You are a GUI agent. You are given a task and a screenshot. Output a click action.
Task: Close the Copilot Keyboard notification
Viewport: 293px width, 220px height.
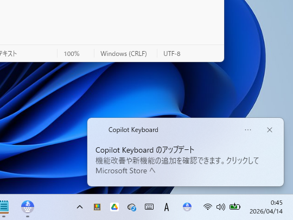pyautogui.click(x=270, y=130)
